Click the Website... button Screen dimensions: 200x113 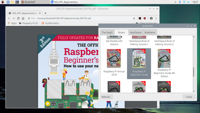(x=107, y=97)
